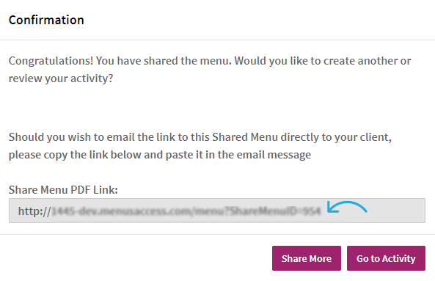Click the Go to Activity button
435x281 pixels.
click(x=386, y=258)
